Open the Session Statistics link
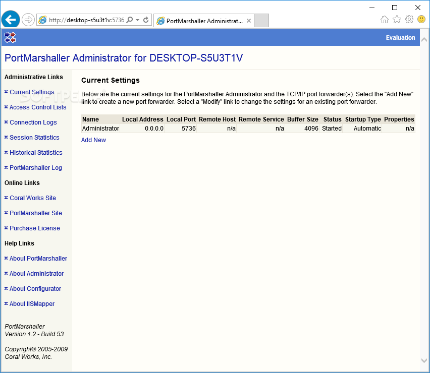Screen dimensions: 430x373 click(x=34, y=137)
